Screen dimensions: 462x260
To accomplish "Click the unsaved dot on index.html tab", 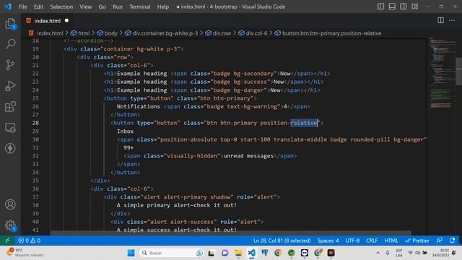I will tap(66, 20).
